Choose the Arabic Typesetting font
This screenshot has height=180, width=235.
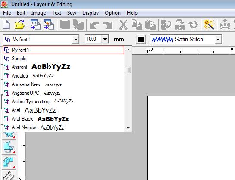(63, 102)
